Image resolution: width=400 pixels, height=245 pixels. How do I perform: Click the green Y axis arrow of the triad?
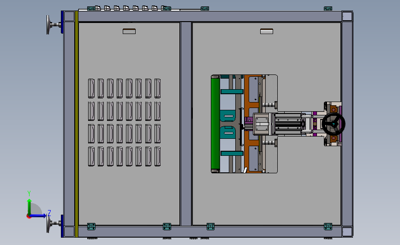tap(30, 207)
